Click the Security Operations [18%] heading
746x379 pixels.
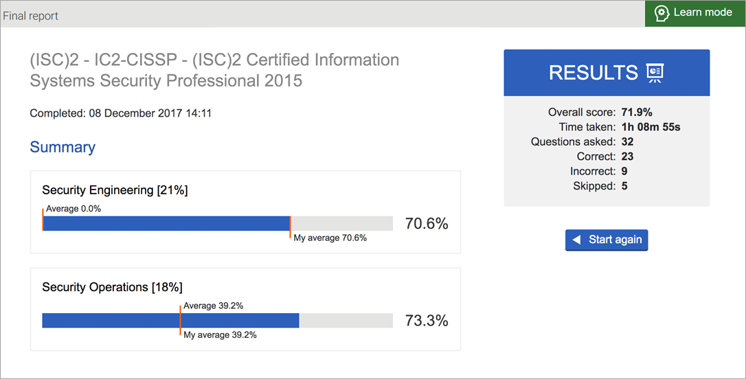(x=112, y=287)
